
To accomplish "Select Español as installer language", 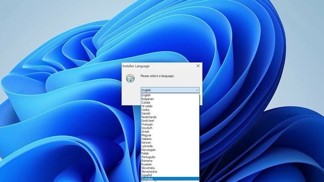I will pos(170,175).
